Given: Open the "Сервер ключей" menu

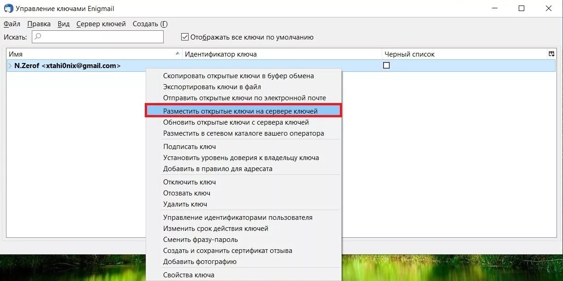Looking at the screenshot, I should coord(101,24).
